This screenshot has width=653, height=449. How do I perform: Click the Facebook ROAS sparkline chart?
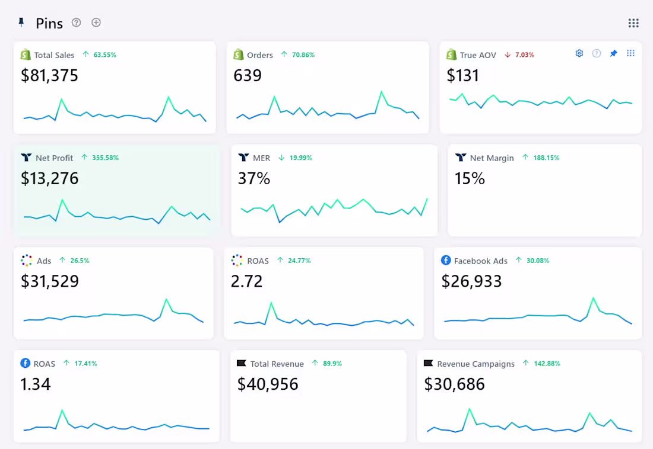click(116, 422)
